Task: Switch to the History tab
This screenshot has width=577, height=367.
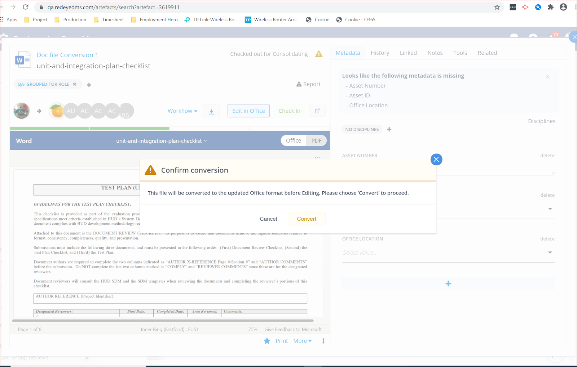Action: click(380, 53)
